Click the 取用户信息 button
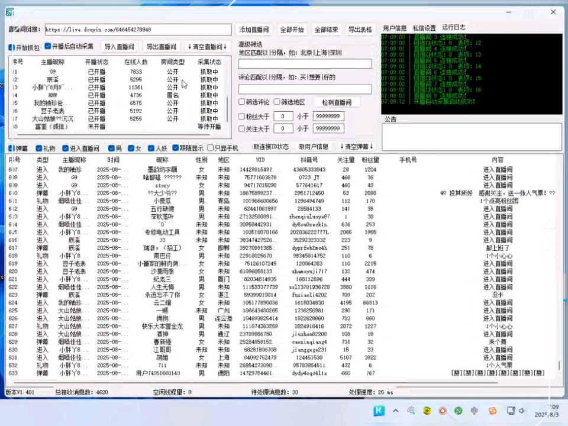 [x=314, y=147]
